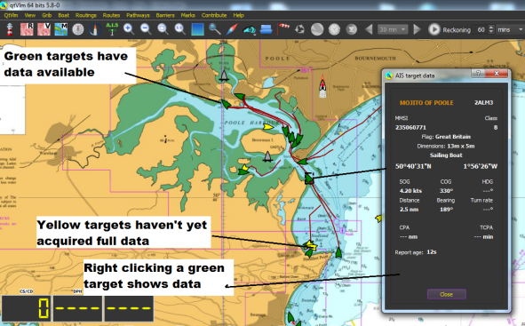Click the Bearing value 189°

point(446,210)
